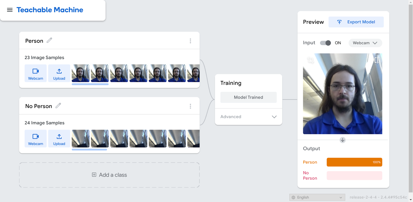The image size is (413, 202).
Task: Open the English language dropdown
Action: pos(317,197)
